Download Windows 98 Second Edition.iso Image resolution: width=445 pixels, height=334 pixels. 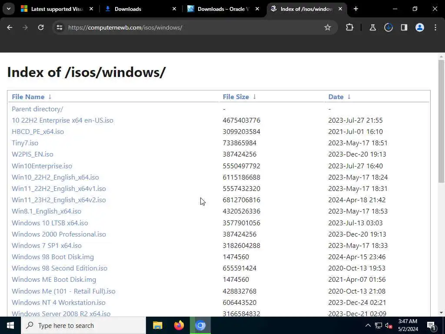60,268
